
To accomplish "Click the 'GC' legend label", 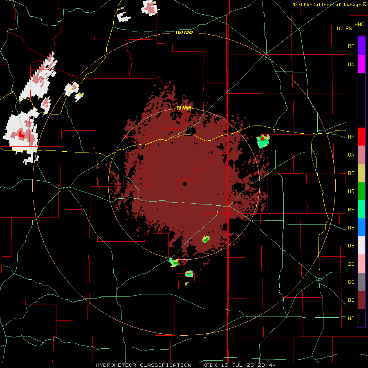I will coord(351,282).
